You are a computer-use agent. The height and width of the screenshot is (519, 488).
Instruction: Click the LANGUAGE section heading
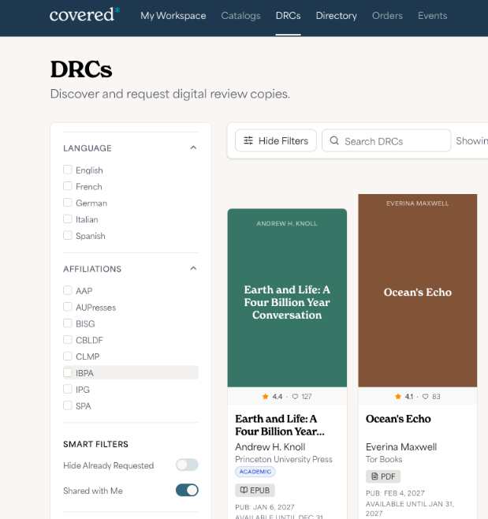pyautogui.click(x=88, y=148)
